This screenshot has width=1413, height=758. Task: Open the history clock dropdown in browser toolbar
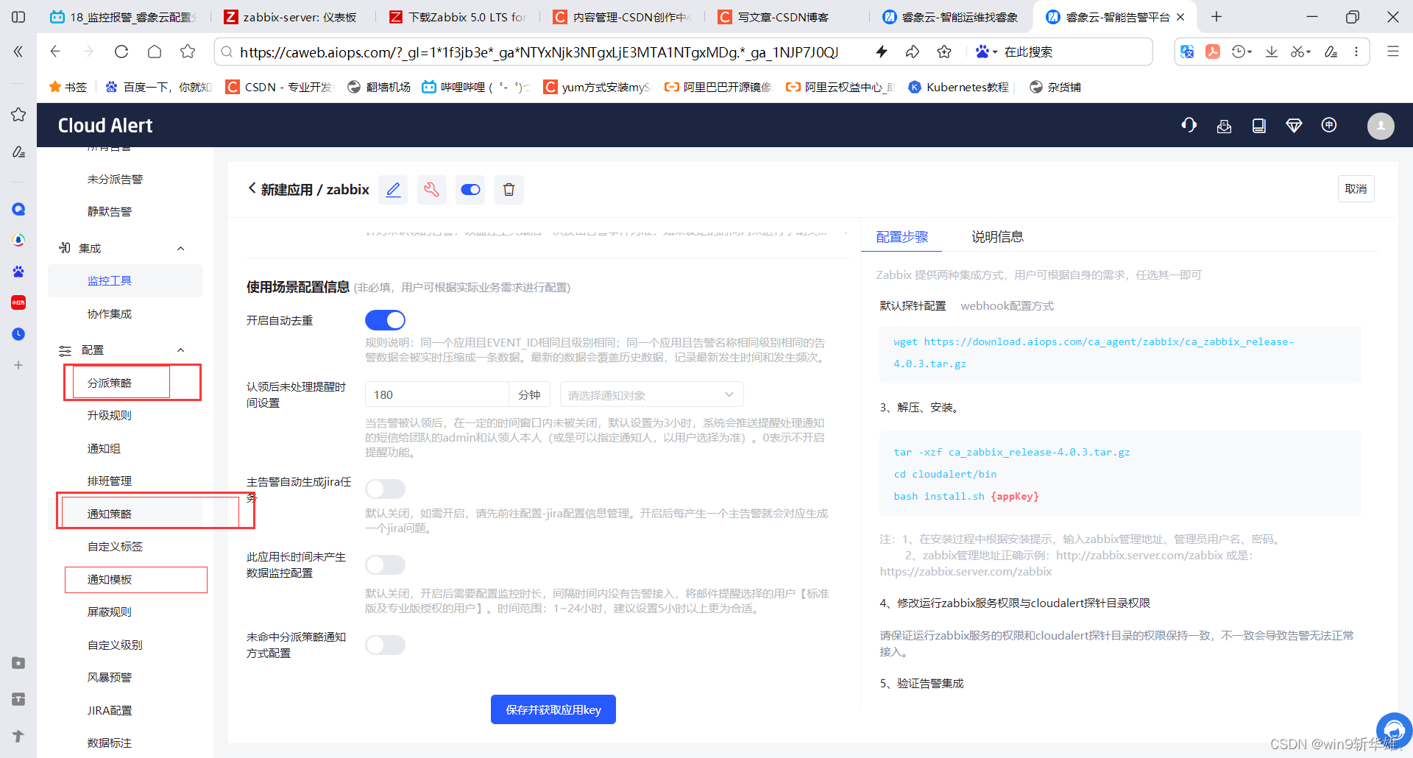point(1242,52)
